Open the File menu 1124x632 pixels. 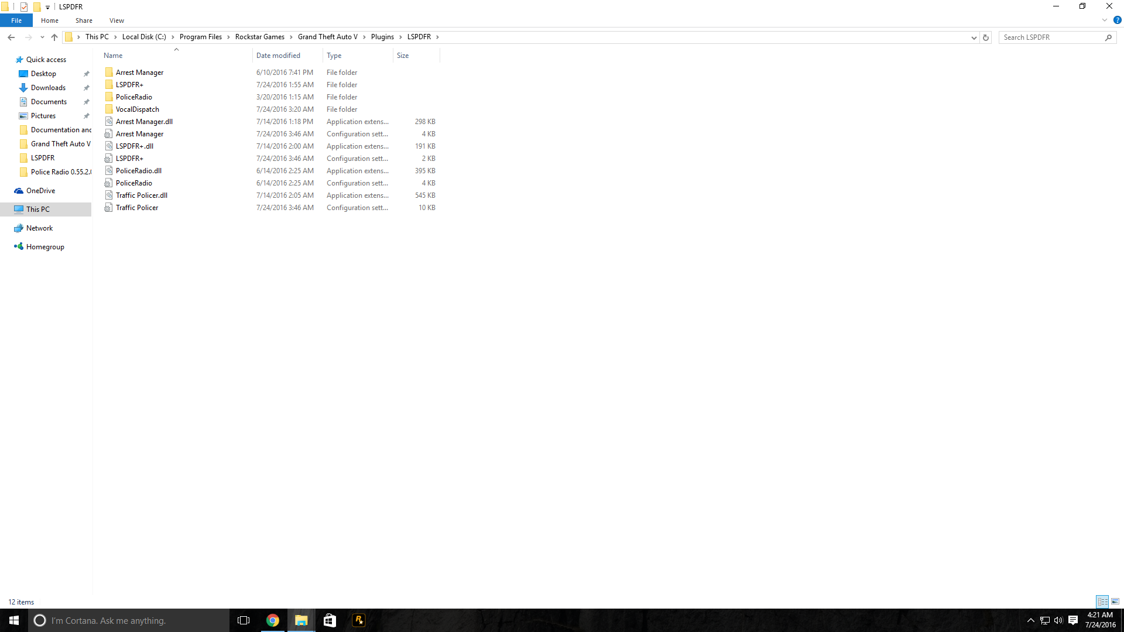(x=16, y=20)
